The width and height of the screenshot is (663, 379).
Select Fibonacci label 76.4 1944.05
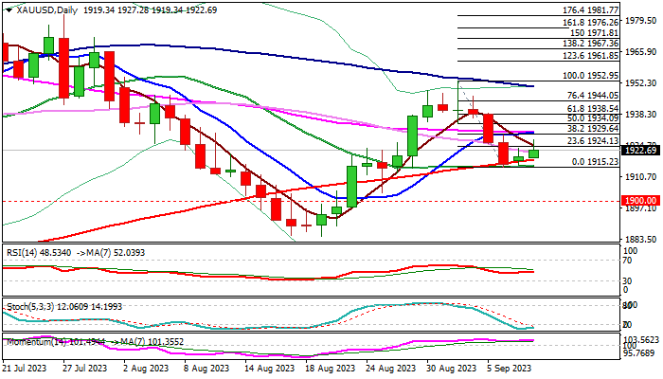(x=592, y=96)
